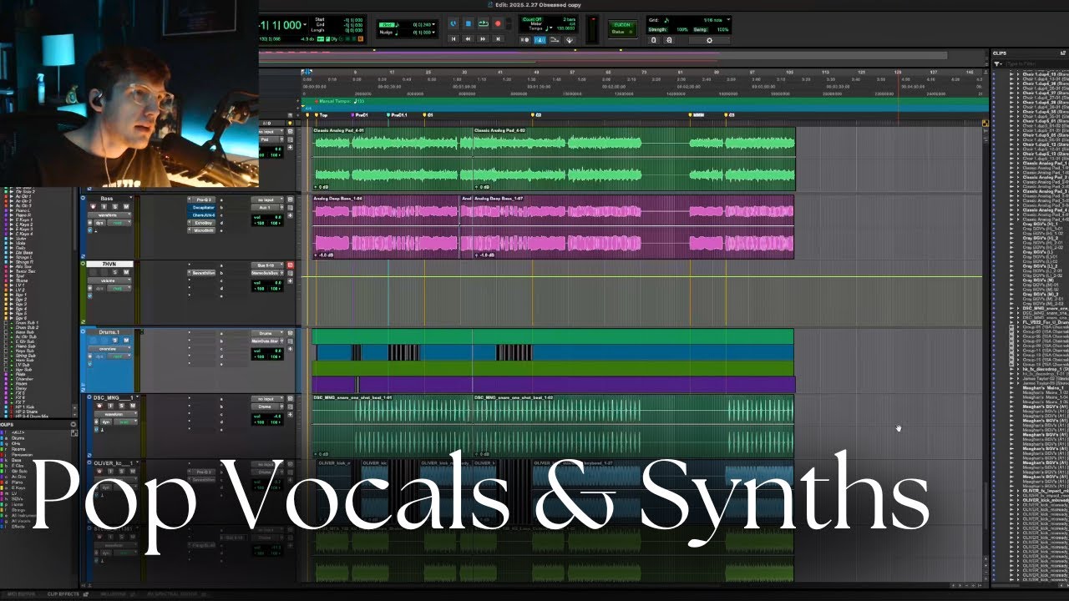Open Drums.1 overview view dropdown

[109, 349]
